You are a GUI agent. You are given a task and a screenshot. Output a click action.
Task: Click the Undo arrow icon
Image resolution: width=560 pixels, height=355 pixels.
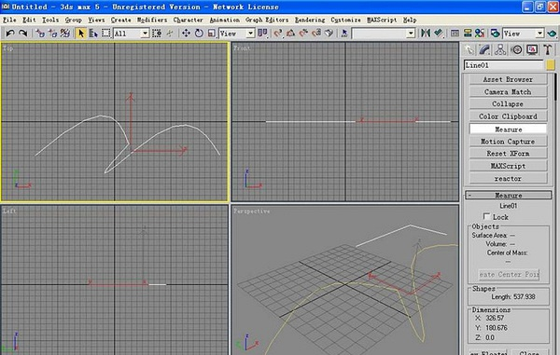pos(10,34)
